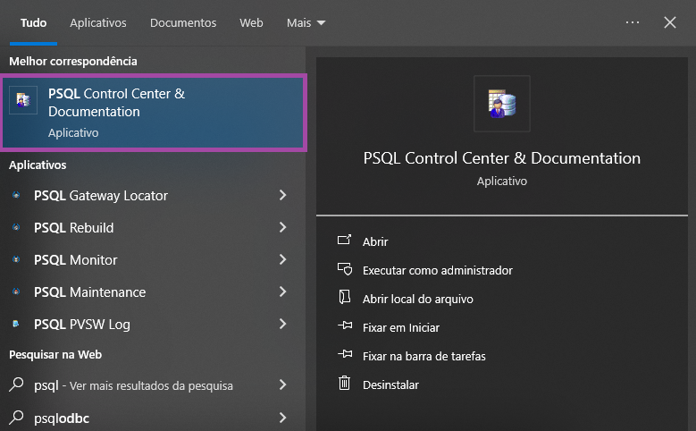Click the PSQL PVSW Log app icon
Viewport: 696px width, 431px height.
(x=16, y=324)
